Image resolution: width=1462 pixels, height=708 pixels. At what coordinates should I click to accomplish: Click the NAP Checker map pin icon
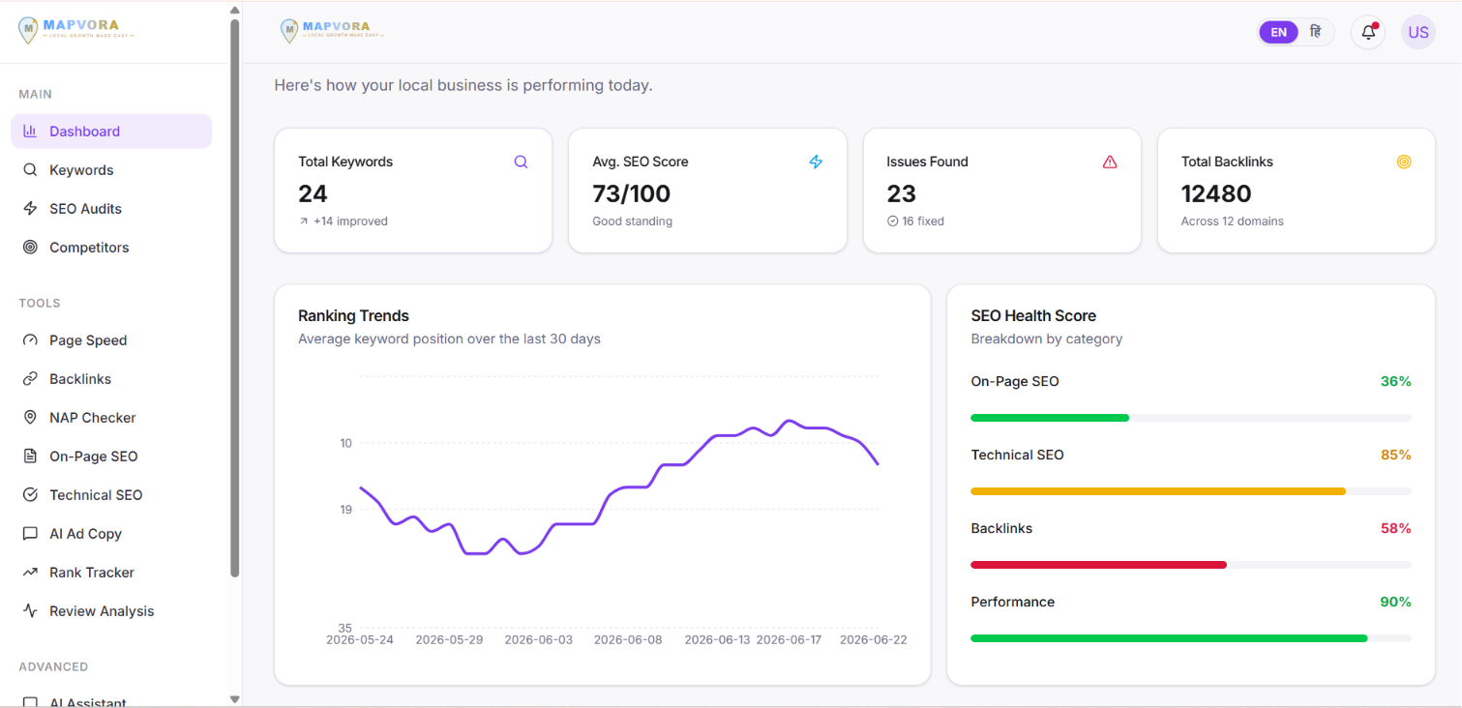(x=30, y=418)
